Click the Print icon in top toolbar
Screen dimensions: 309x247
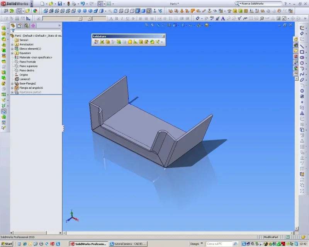click(x=73, y=3)
